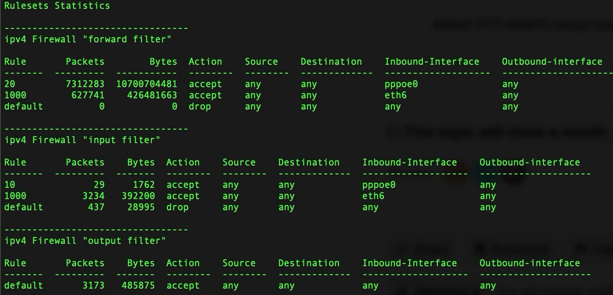The height and width of the screenshot is (295, 613).
Task: Click packet count 7312283 in forward filter
Action: point(85,84)
